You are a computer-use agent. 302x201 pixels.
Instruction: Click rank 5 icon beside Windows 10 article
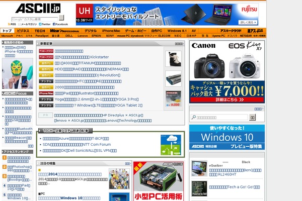coord(5,195)
